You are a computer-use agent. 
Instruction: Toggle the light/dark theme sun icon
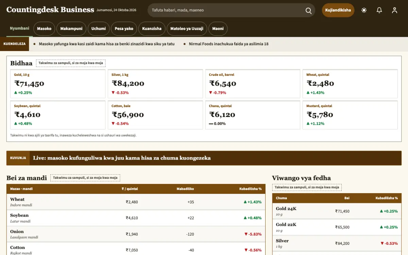(364, 10)
